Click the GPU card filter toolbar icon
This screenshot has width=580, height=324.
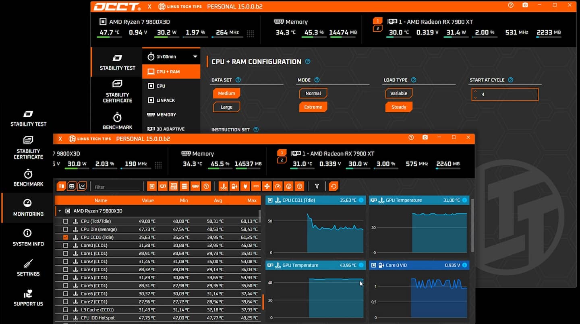(x=163, y=186)
